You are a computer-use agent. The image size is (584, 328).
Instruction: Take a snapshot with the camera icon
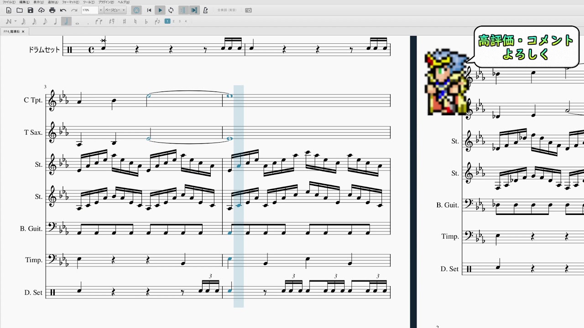pos(248,10)
